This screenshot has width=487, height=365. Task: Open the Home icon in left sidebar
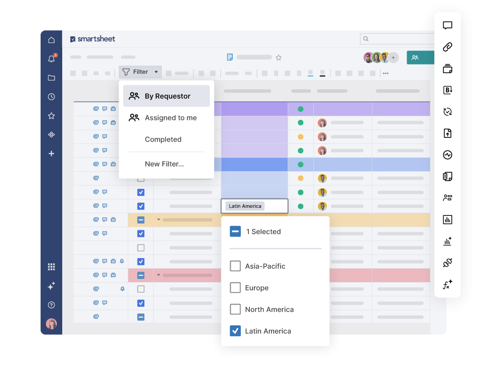point(51,40)
